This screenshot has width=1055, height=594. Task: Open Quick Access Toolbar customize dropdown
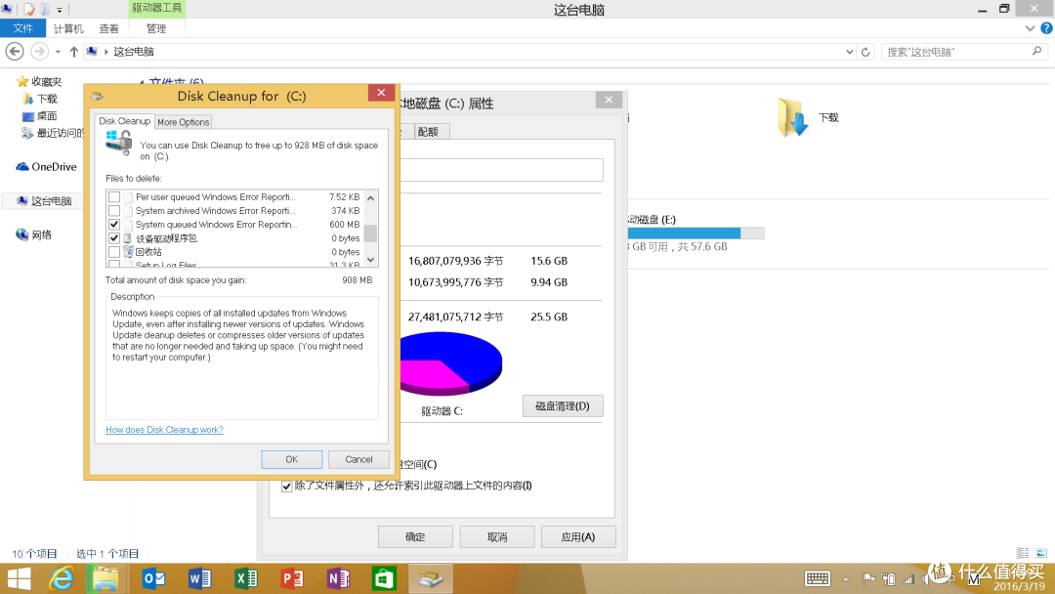coord(60,10)
